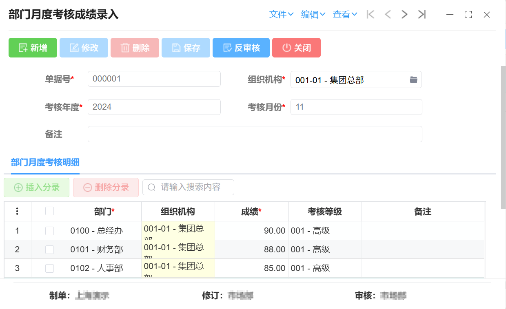
Task: Select checkbox for 0101 - 财务部 row
Action: (x=49, y=249)
